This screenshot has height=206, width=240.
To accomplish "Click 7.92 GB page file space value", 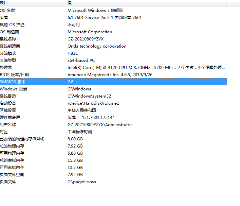I will click(x=75, y=175).
